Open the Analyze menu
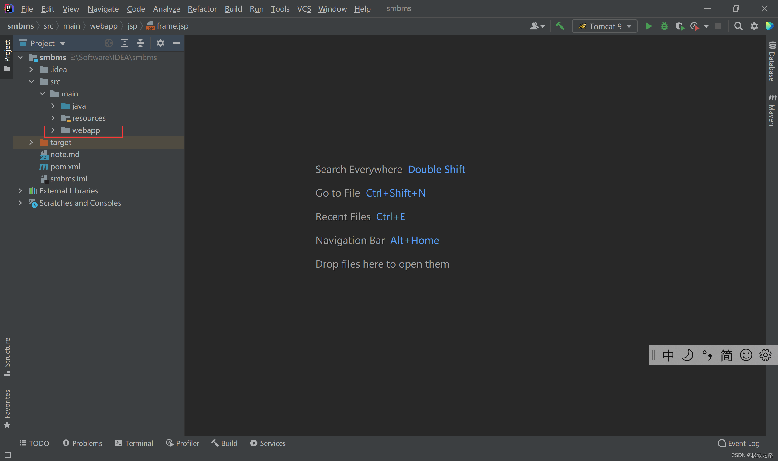The width and height of the screenshot is (778, 461). click(167, 9)
